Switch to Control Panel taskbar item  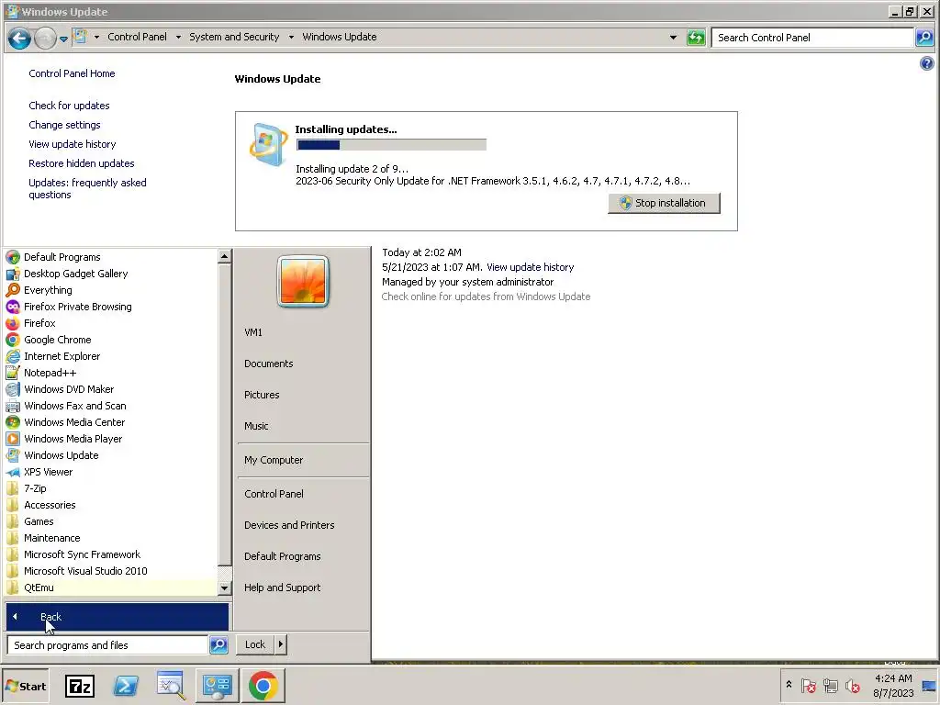click(x=217, y=686)
